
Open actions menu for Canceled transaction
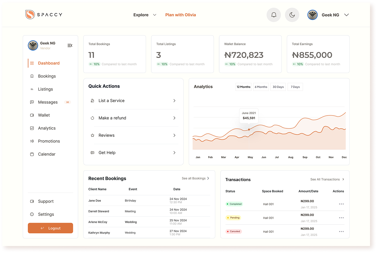[x=341, y=231]
